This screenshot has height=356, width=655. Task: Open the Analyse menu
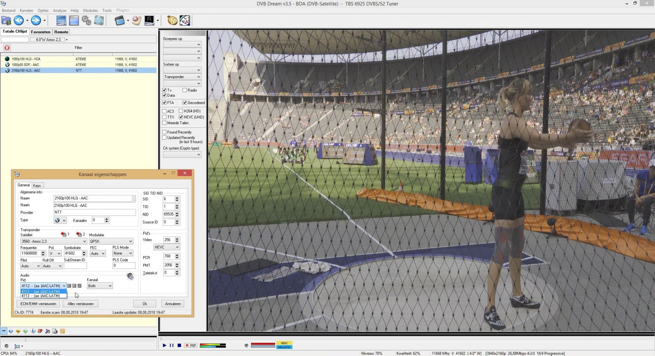59,11
